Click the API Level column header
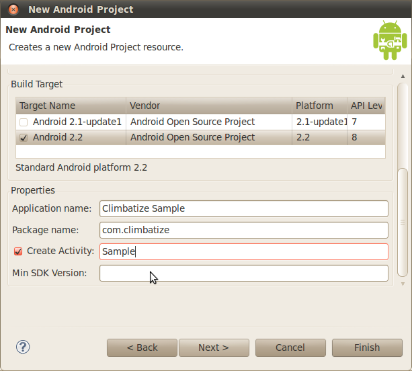This screenshot has height=371, width=412. tap(366, 106)
